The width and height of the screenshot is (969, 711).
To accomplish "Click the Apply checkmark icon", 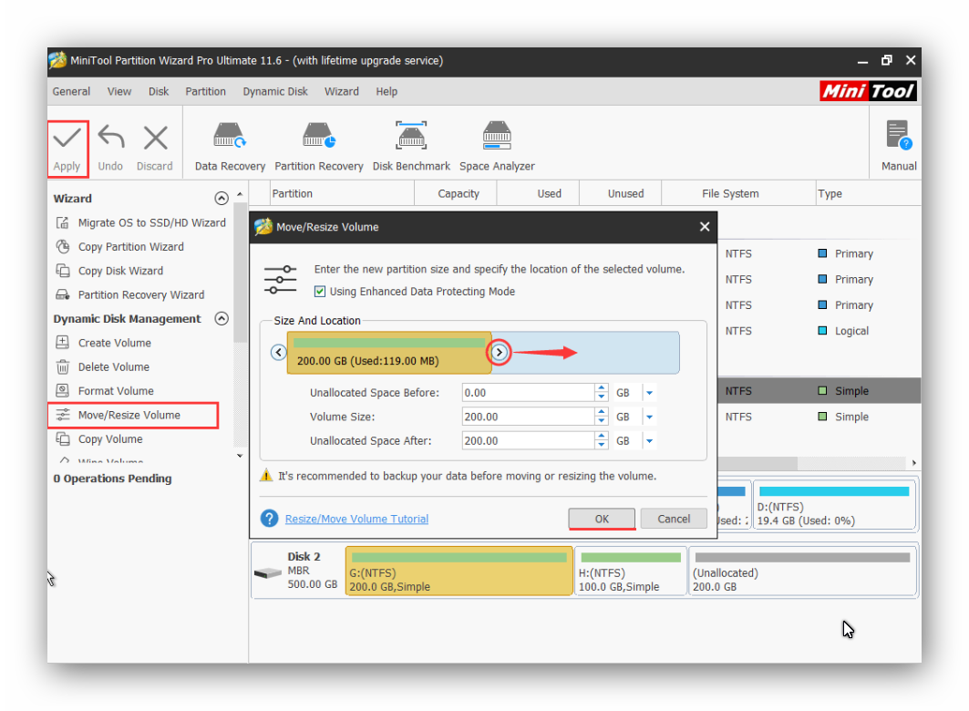I will click(x=67, y=138).
